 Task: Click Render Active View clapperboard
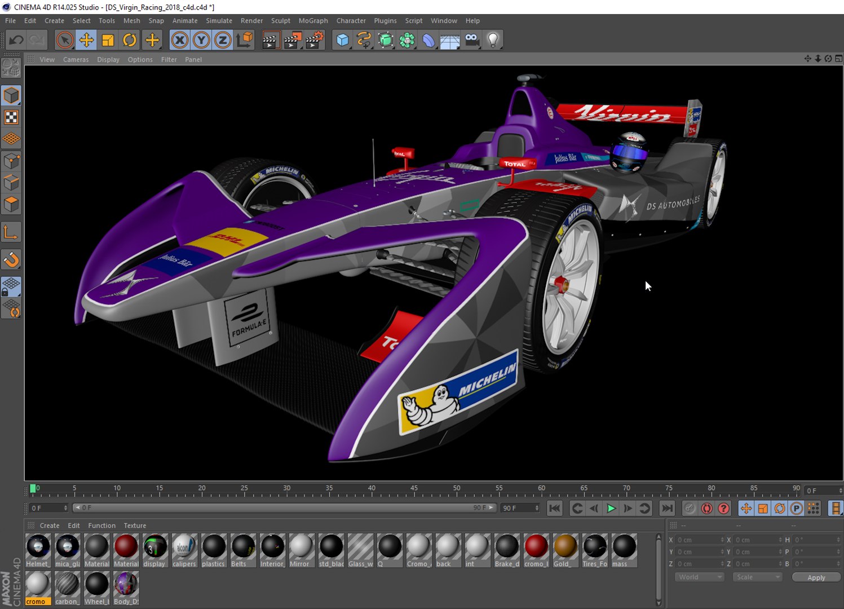point(271,40)
